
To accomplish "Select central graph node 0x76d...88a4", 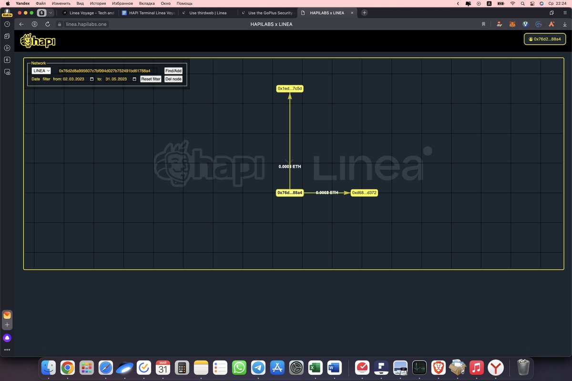I will 290,192.
